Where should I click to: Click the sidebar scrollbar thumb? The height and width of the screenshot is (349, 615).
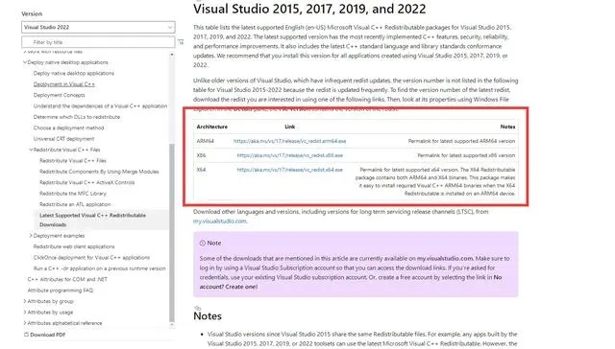pos(172,233)
